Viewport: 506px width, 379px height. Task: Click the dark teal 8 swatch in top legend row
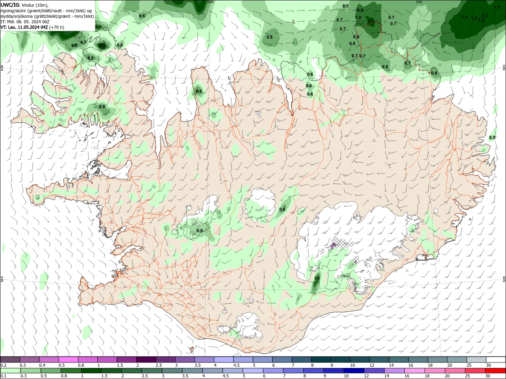[x=321, y=360]
